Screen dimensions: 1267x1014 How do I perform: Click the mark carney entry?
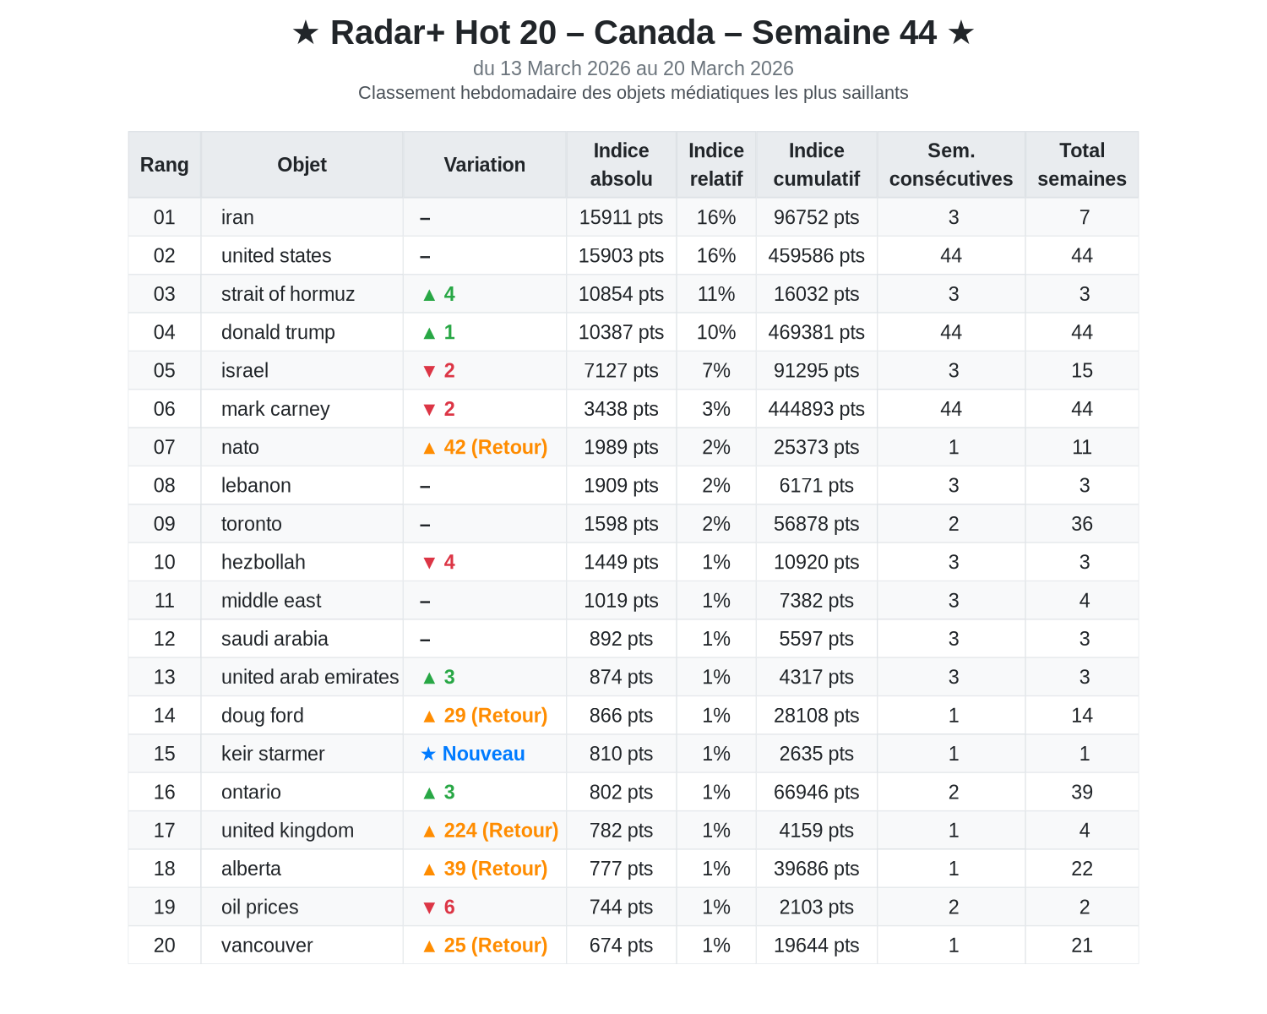coord(275,409)
